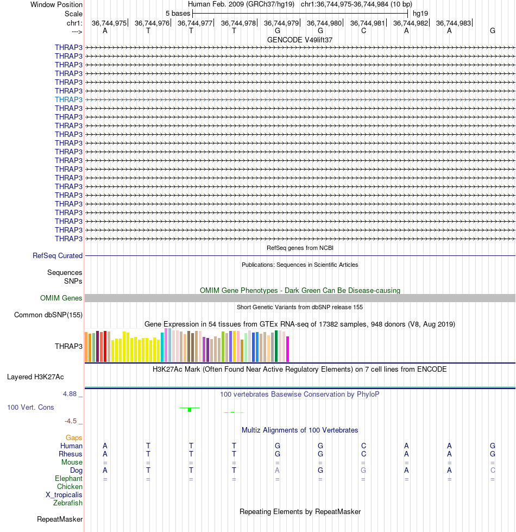Select the light-blue highlighted THRAP3 transcript label
This screenshot has height=532, width=516.
tap(69, 99)
